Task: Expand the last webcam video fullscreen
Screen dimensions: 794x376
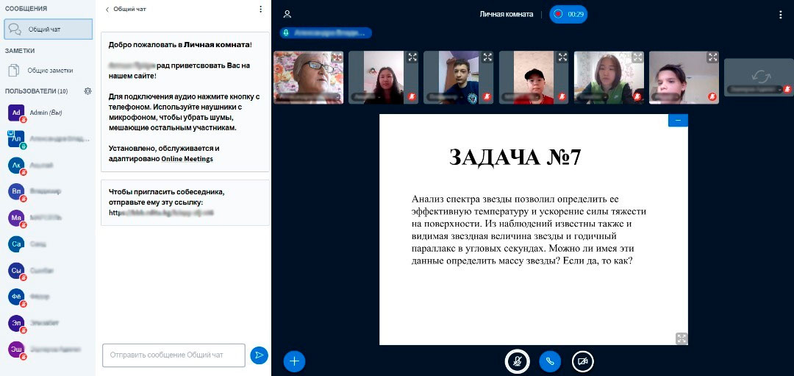Action: point(712,57)
